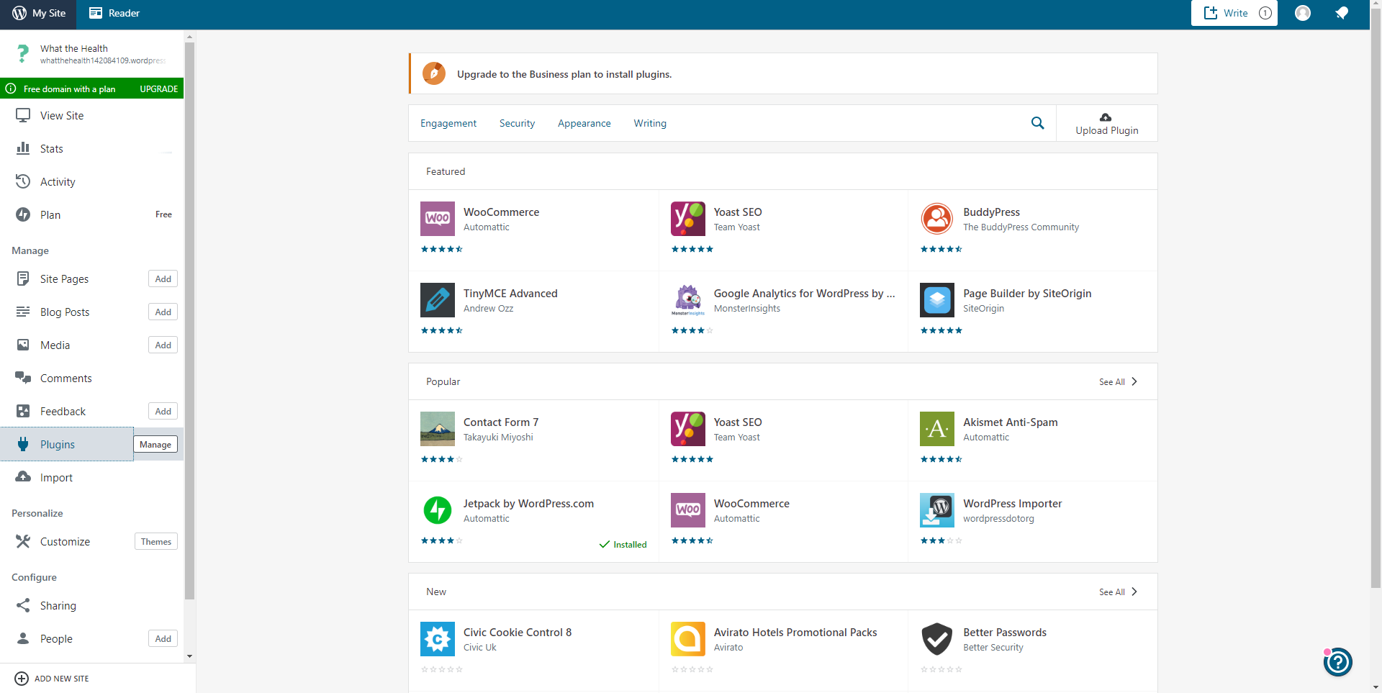Click the Yoast SEO icon in Featured
This screenshot has width=1382, height=693.
pyautogui.click(x=688, y=219)
